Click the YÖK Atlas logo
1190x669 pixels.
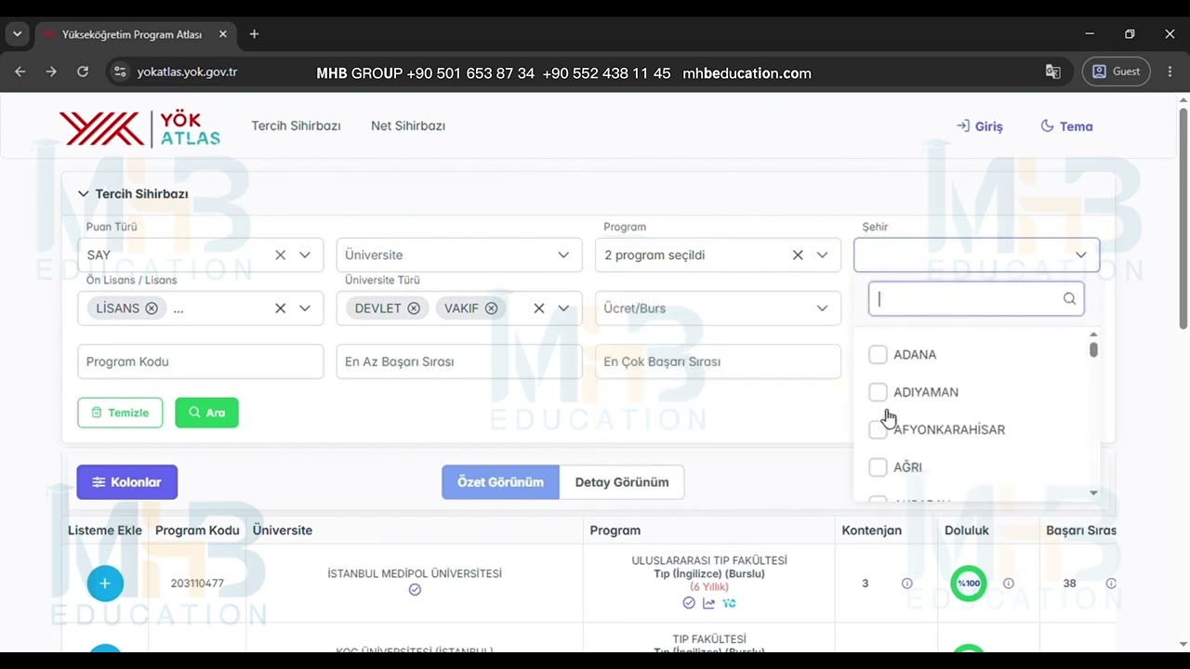click(x=139, y=128)
